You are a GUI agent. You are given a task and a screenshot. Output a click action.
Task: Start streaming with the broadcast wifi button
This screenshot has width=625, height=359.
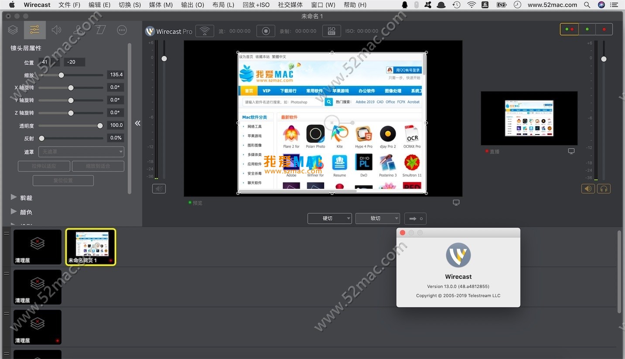pyautogui.click(x=205, y=31)
